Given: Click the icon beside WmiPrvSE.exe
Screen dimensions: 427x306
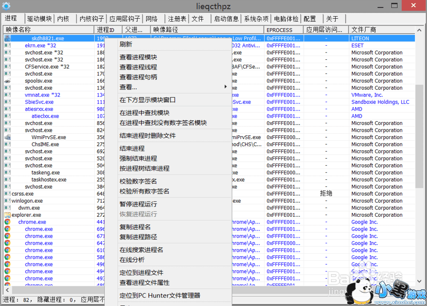Looking at the screenshot, I should 7,137.
